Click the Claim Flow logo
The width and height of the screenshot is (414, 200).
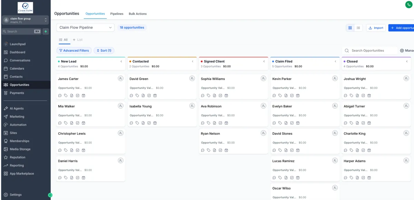25,7
